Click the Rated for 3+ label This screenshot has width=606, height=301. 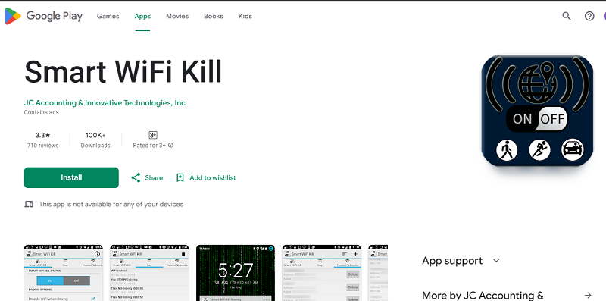pos(149,146)
